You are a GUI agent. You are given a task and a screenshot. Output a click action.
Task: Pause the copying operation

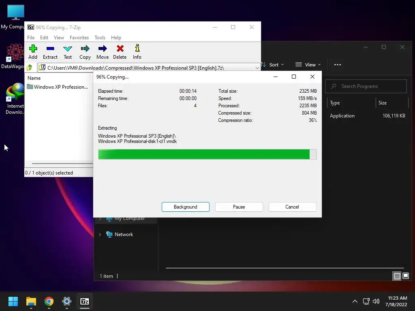[x=239, y=207]
